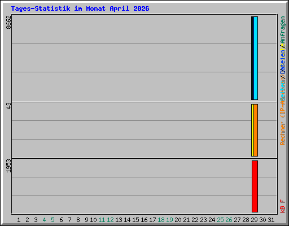The image size is (289, 226).
Task: Click green day 26 on the x-axis
Action: (x=229, y=220)
